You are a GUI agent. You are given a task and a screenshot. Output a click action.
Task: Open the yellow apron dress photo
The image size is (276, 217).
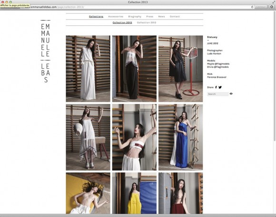pyautogui.click(x=134, y=193)
